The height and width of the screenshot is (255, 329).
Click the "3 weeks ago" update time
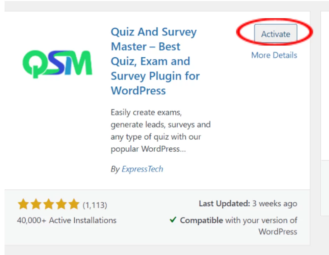point(275,204)
